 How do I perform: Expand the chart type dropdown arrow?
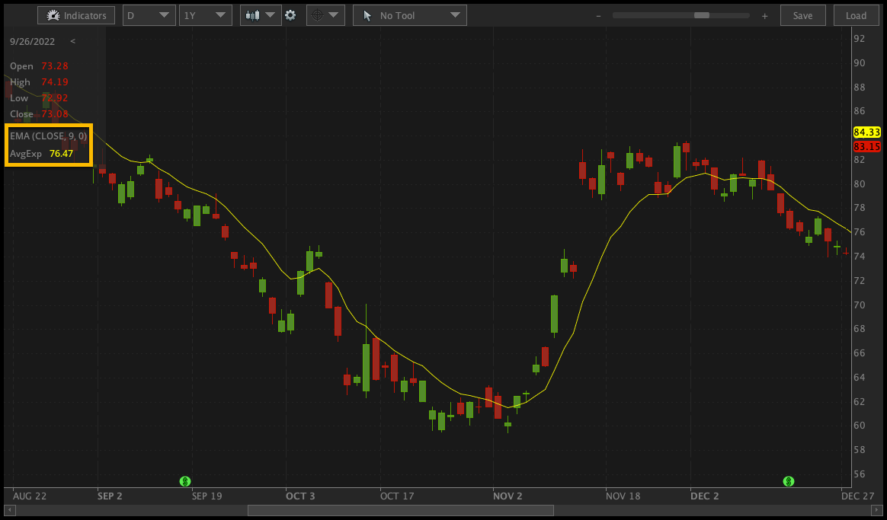(270, 14)
